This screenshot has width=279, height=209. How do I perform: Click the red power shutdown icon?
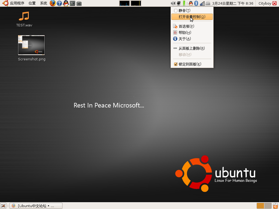click(275, 3)
